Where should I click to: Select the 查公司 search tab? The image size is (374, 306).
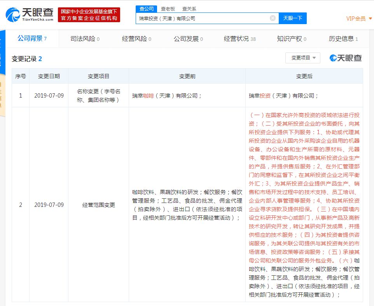(147, 9)
